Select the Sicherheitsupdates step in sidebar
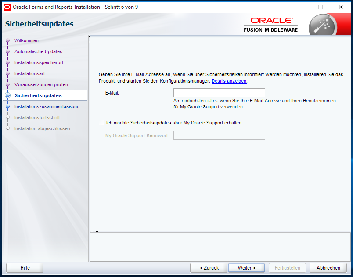The width and height of the screenshot is (353, 277). point(38,95)
